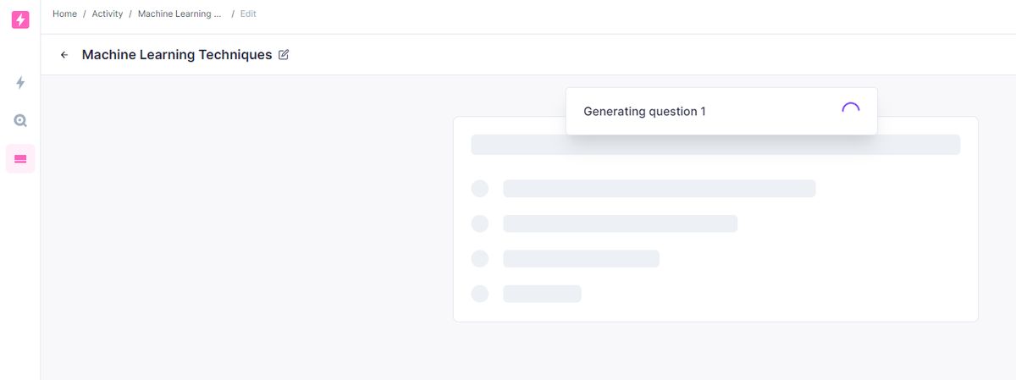Open the magnifier search sidebar icon
The width and height of the screenshot is (1016, 380).
tap(20, 120)
